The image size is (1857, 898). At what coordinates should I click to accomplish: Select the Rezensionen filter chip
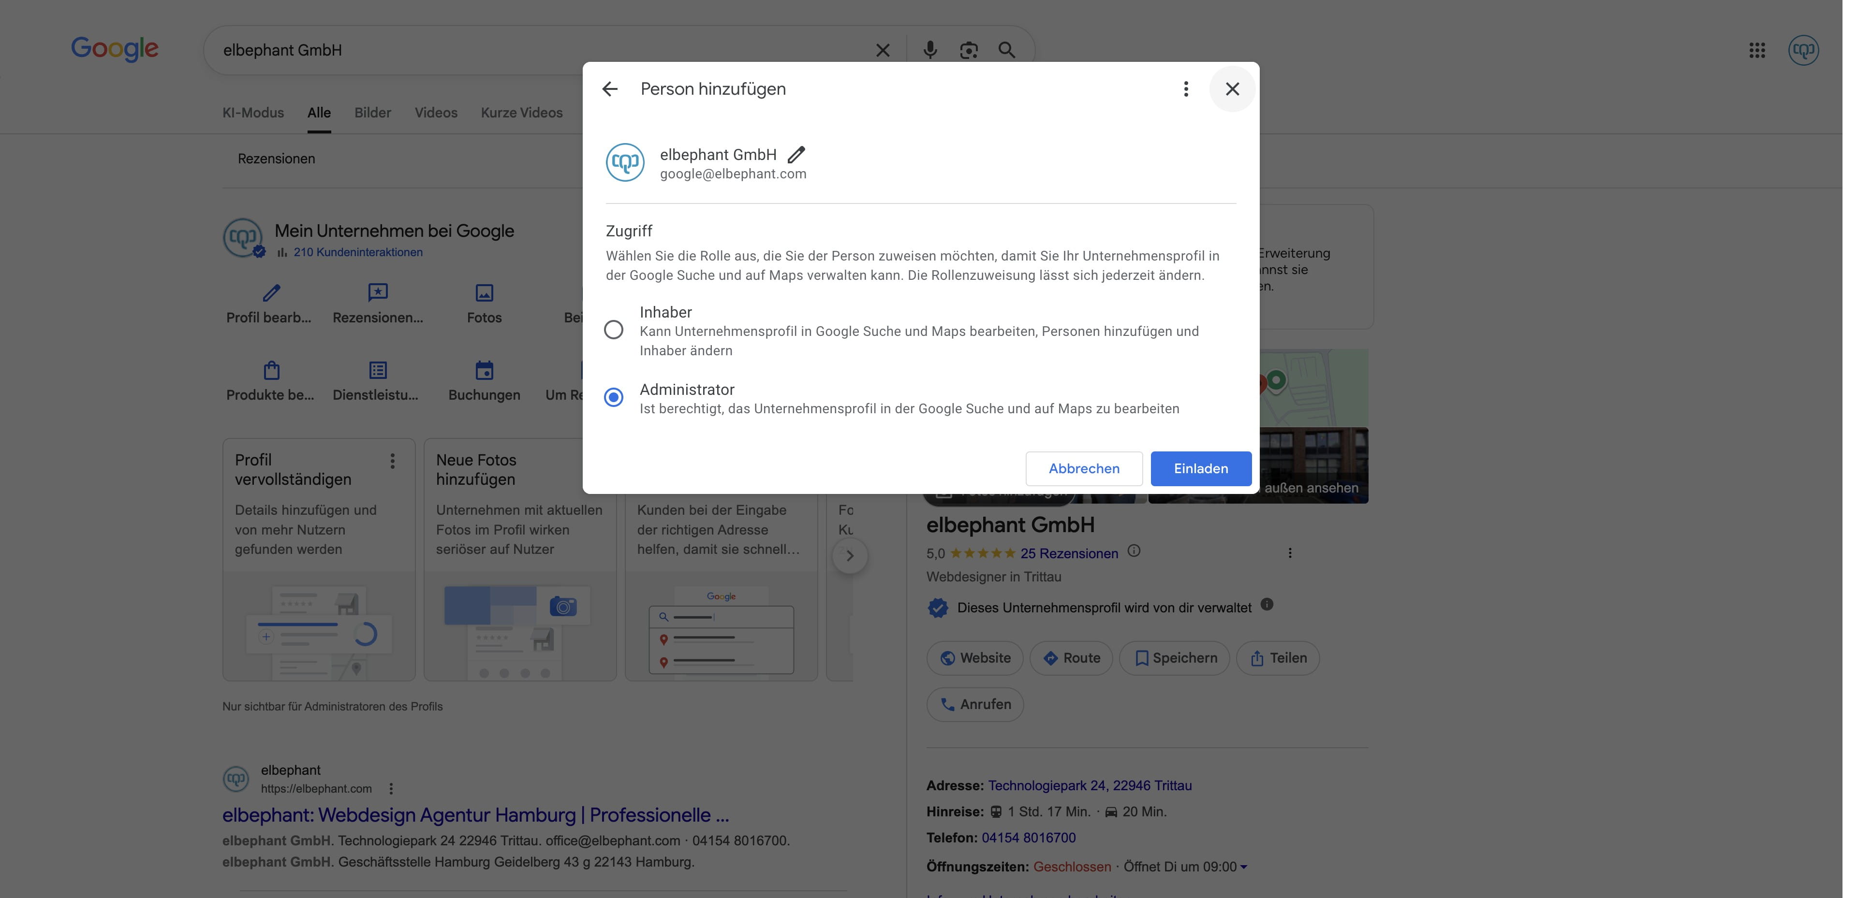[276, 159]
